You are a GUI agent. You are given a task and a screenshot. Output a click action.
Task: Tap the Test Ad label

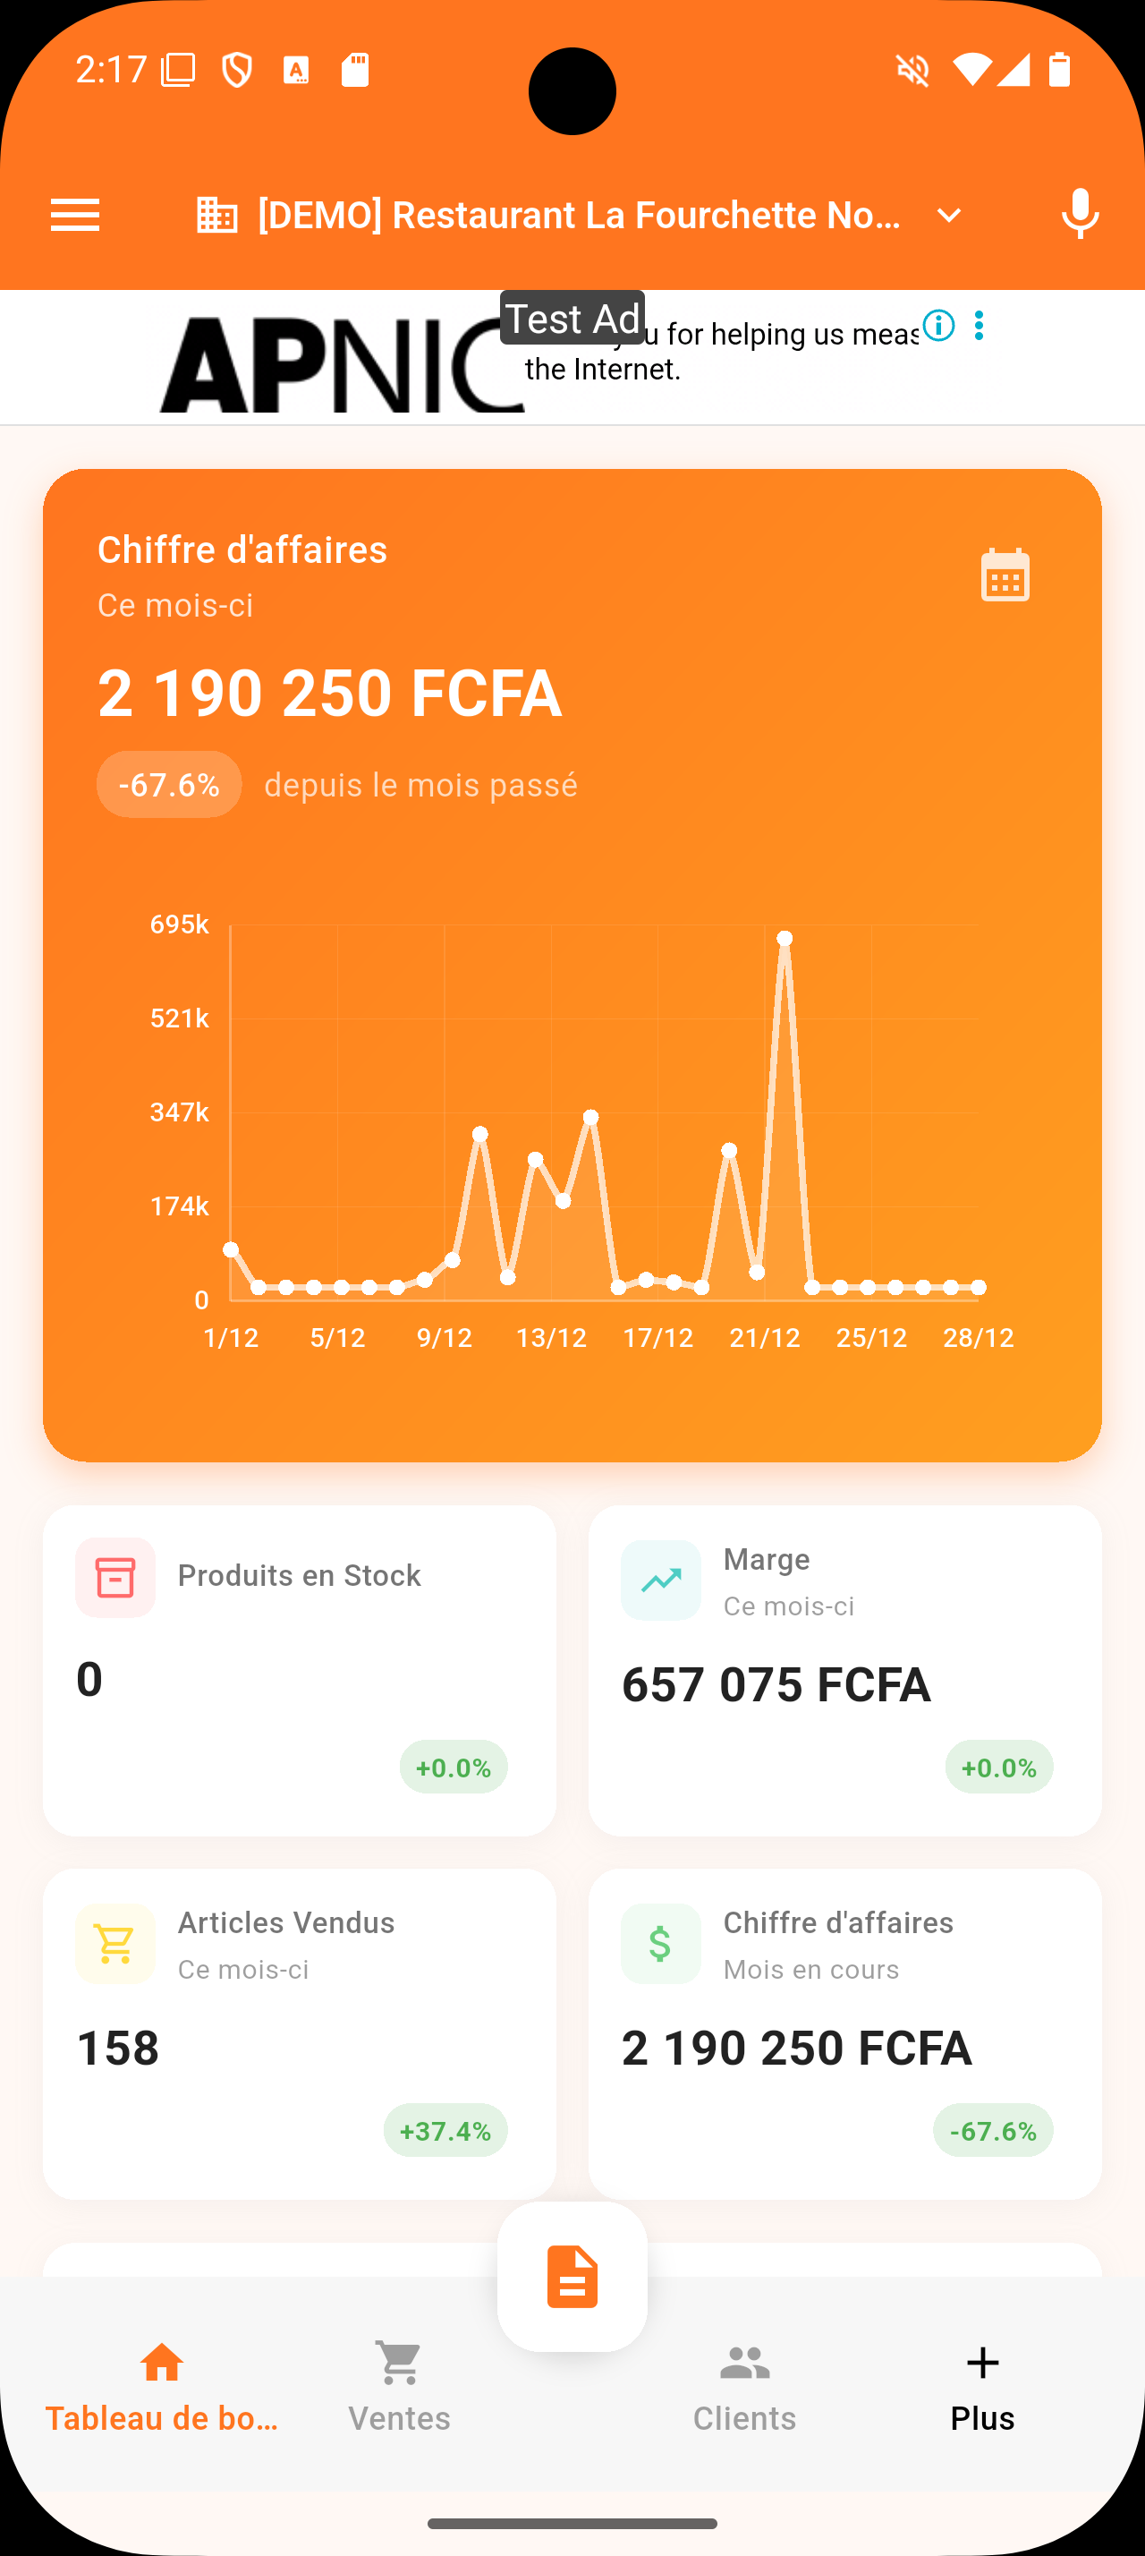coord(572,319)
